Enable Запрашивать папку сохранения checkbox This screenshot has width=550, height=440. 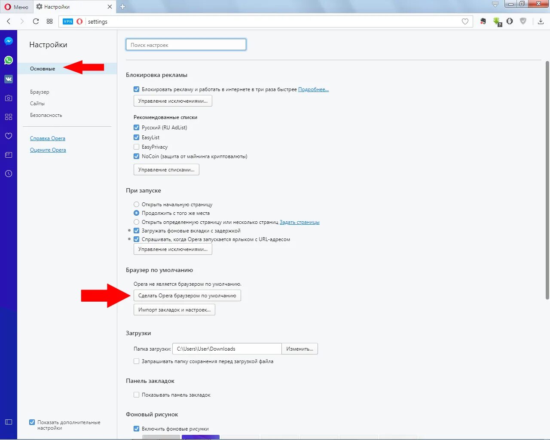coord(136,361)
